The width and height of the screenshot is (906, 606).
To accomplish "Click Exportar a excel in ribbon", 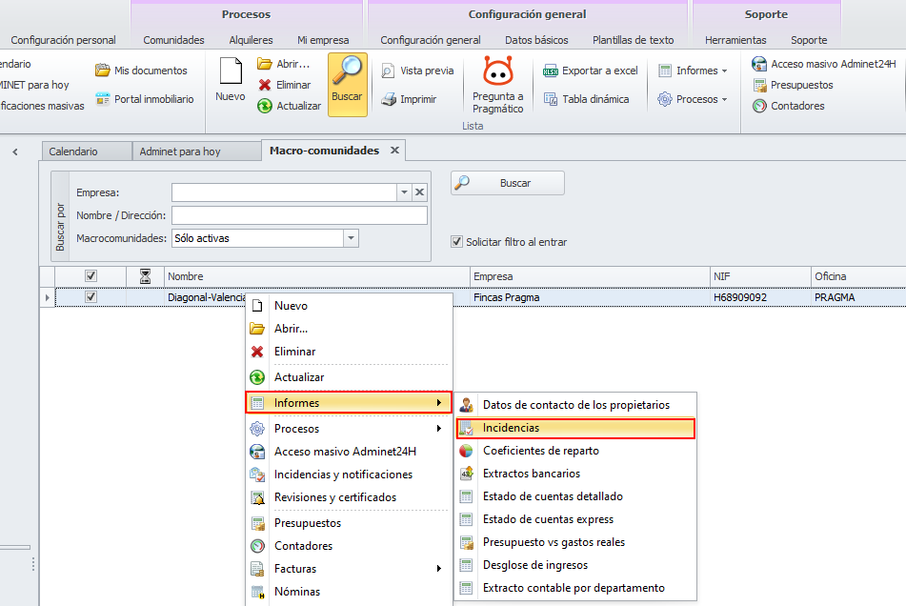I will [x=591, y=71].
